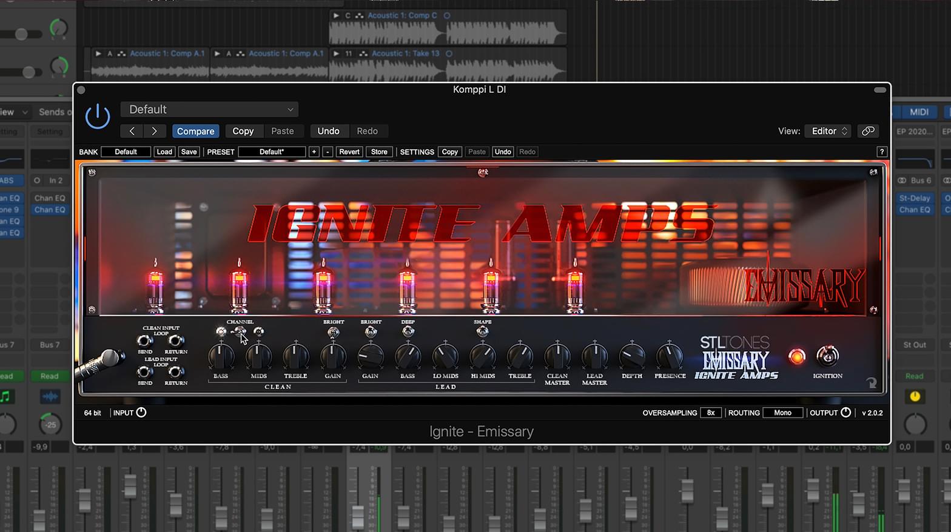Click the link chain icon
951x532 pixels.
[868, 131]
